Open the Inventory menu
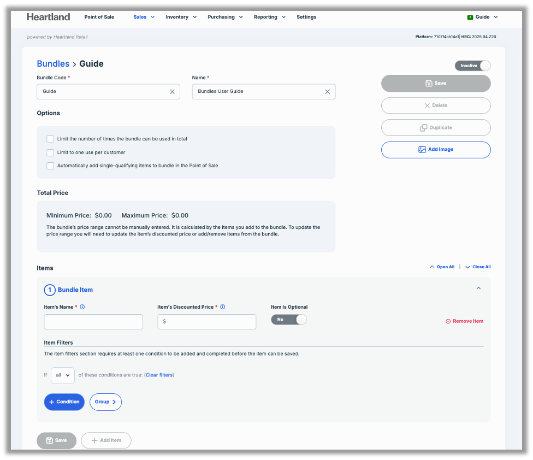Image resolution: width=533 pixels, height=460 pixels. (x=181, y=17)
